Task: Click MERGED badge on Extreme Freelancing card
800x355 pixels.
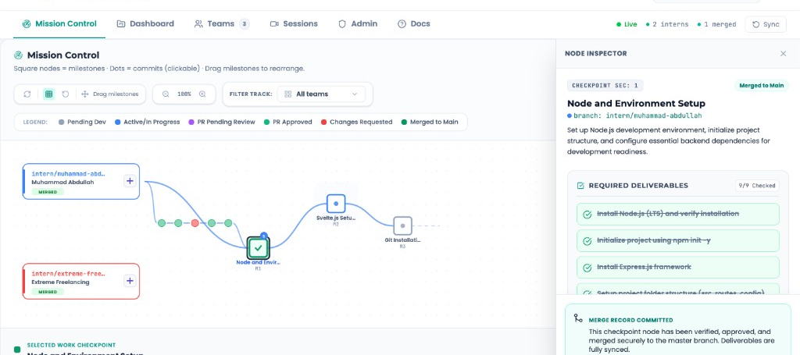Action: tap(48, 292)
